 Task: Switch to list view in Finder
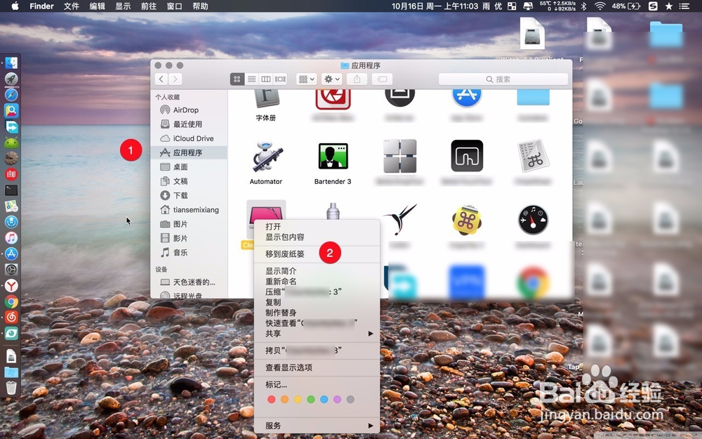tap(251, 79)
